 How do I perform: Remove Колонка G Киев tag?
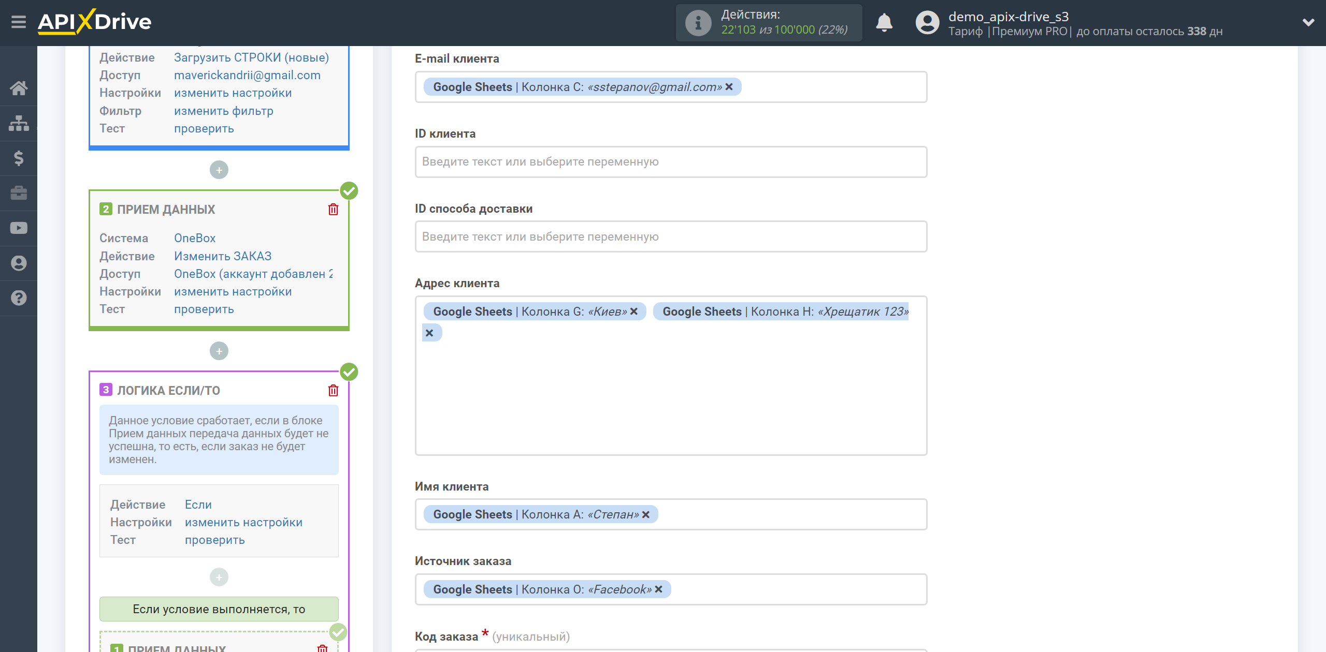(x=633, y=312)
